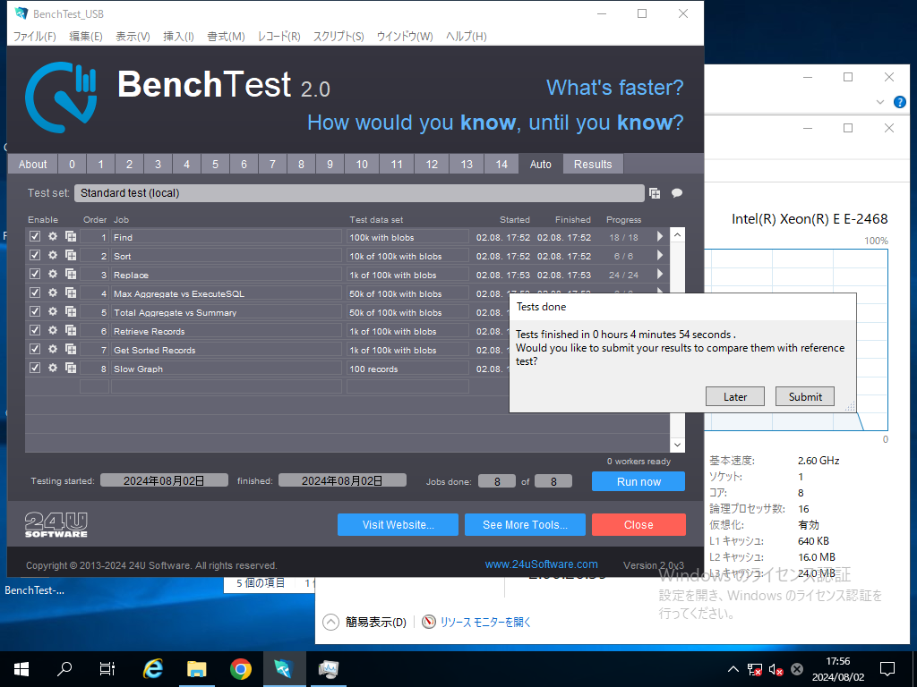The width and height of the screenshot is (917, 687).
Task: Disable the Sort job checkbox
Action: 35,255
